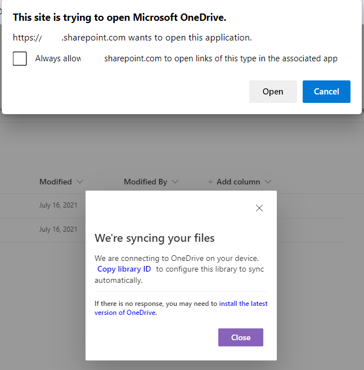Select the first July 16, 2021 row
364x370 pixels.
(59, 205)
